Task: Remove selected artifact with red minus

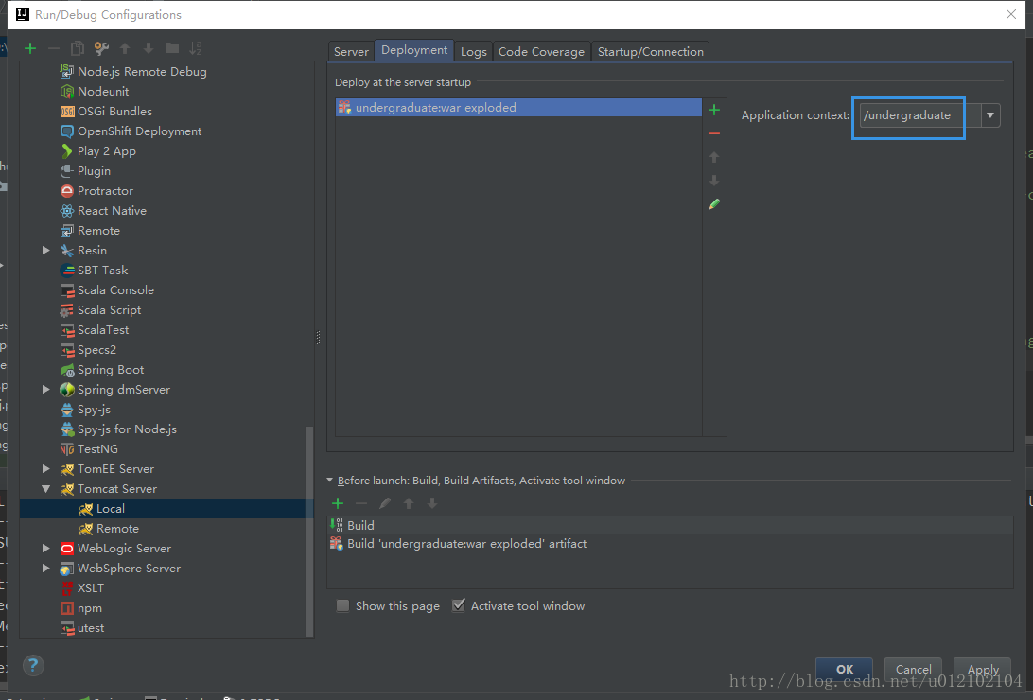Action: [714, 133]
